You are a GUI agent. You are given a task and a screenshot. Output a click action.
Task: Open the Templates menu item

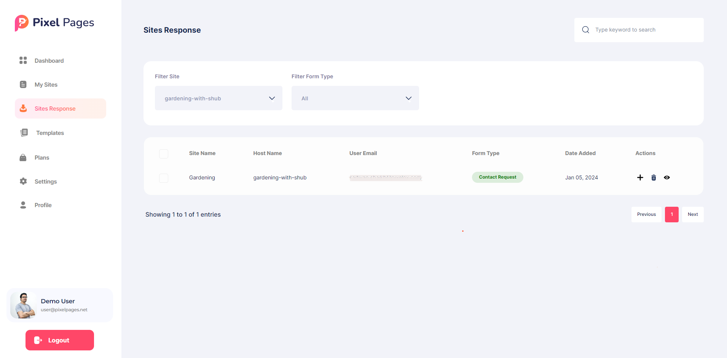tap(50, 133)
